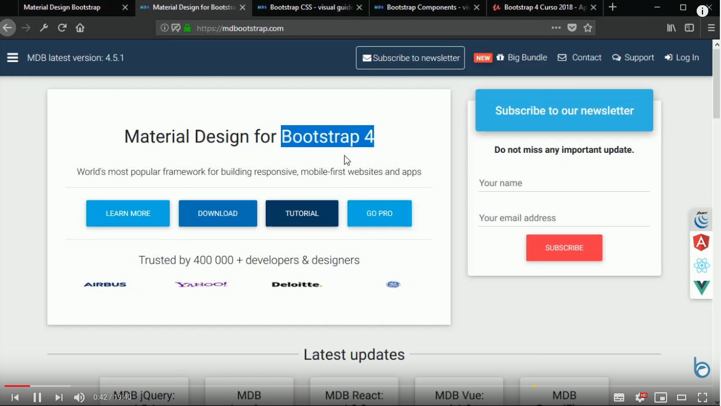Image resolution: width=721 pixels, height=406 pixels.
Task: Click the DOWNLOAD button
Action: (x=218, y=213)
